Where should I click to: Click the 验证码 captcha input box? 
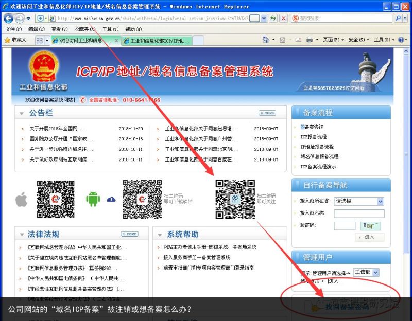345,226
